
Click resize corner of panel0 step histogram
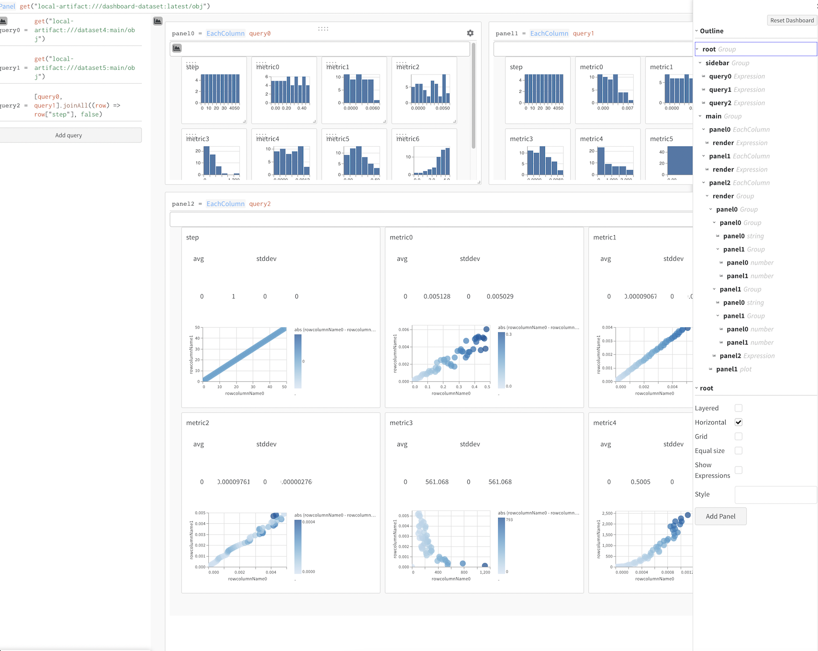(x=244, y=122)
